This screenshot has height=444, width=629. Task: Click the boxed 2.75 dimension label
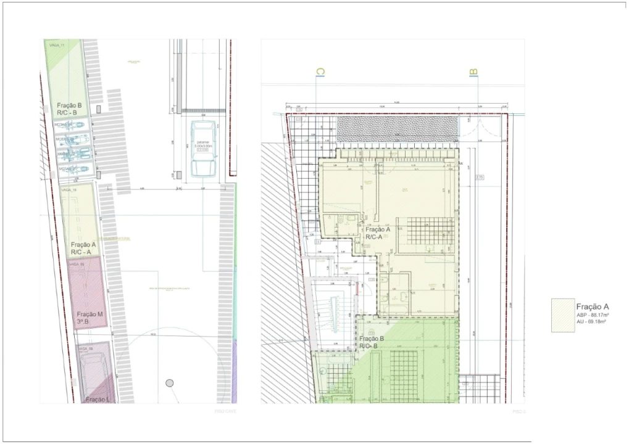click(x=480, y=177)
